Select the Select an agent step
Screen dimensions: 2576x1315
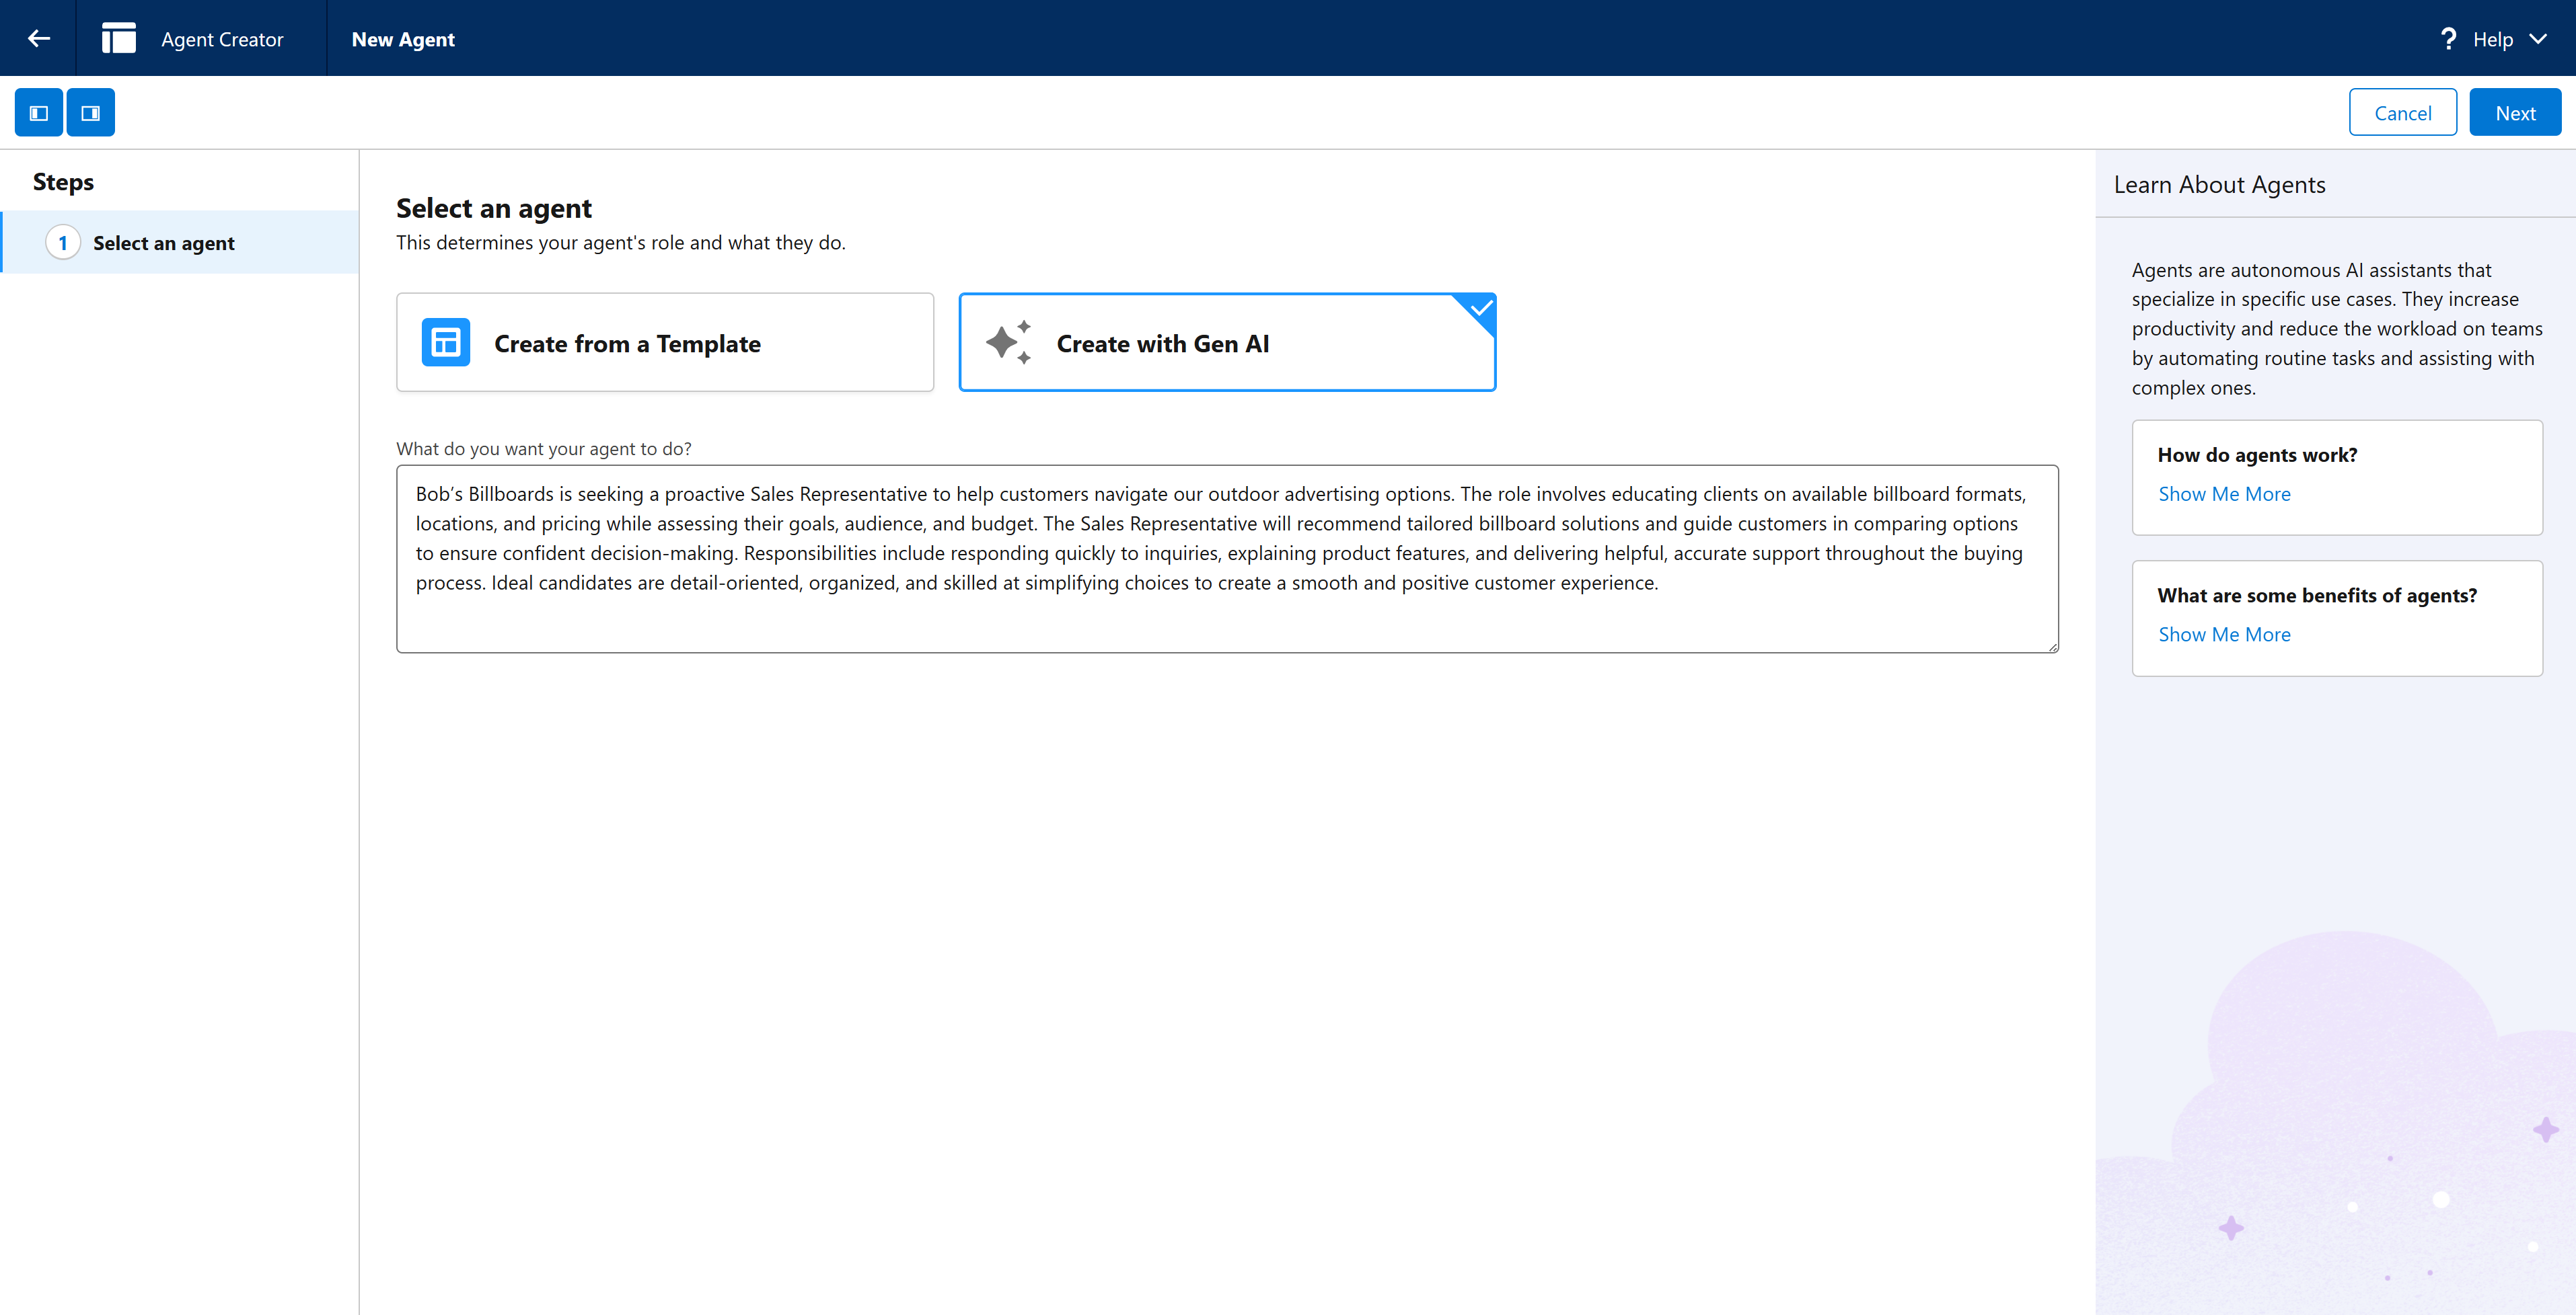164,243
